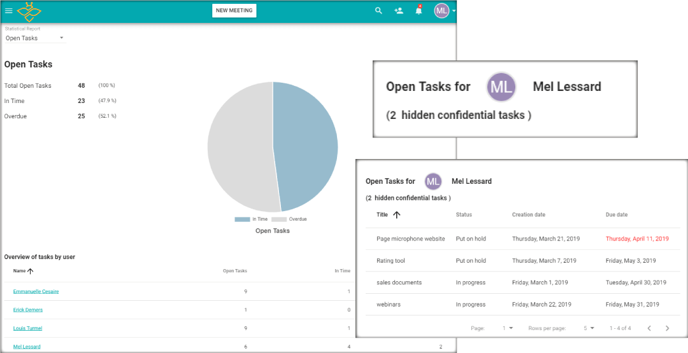Open the hamburger navigation menu
This screenshot has height=353, width=688.
point(9,11)
